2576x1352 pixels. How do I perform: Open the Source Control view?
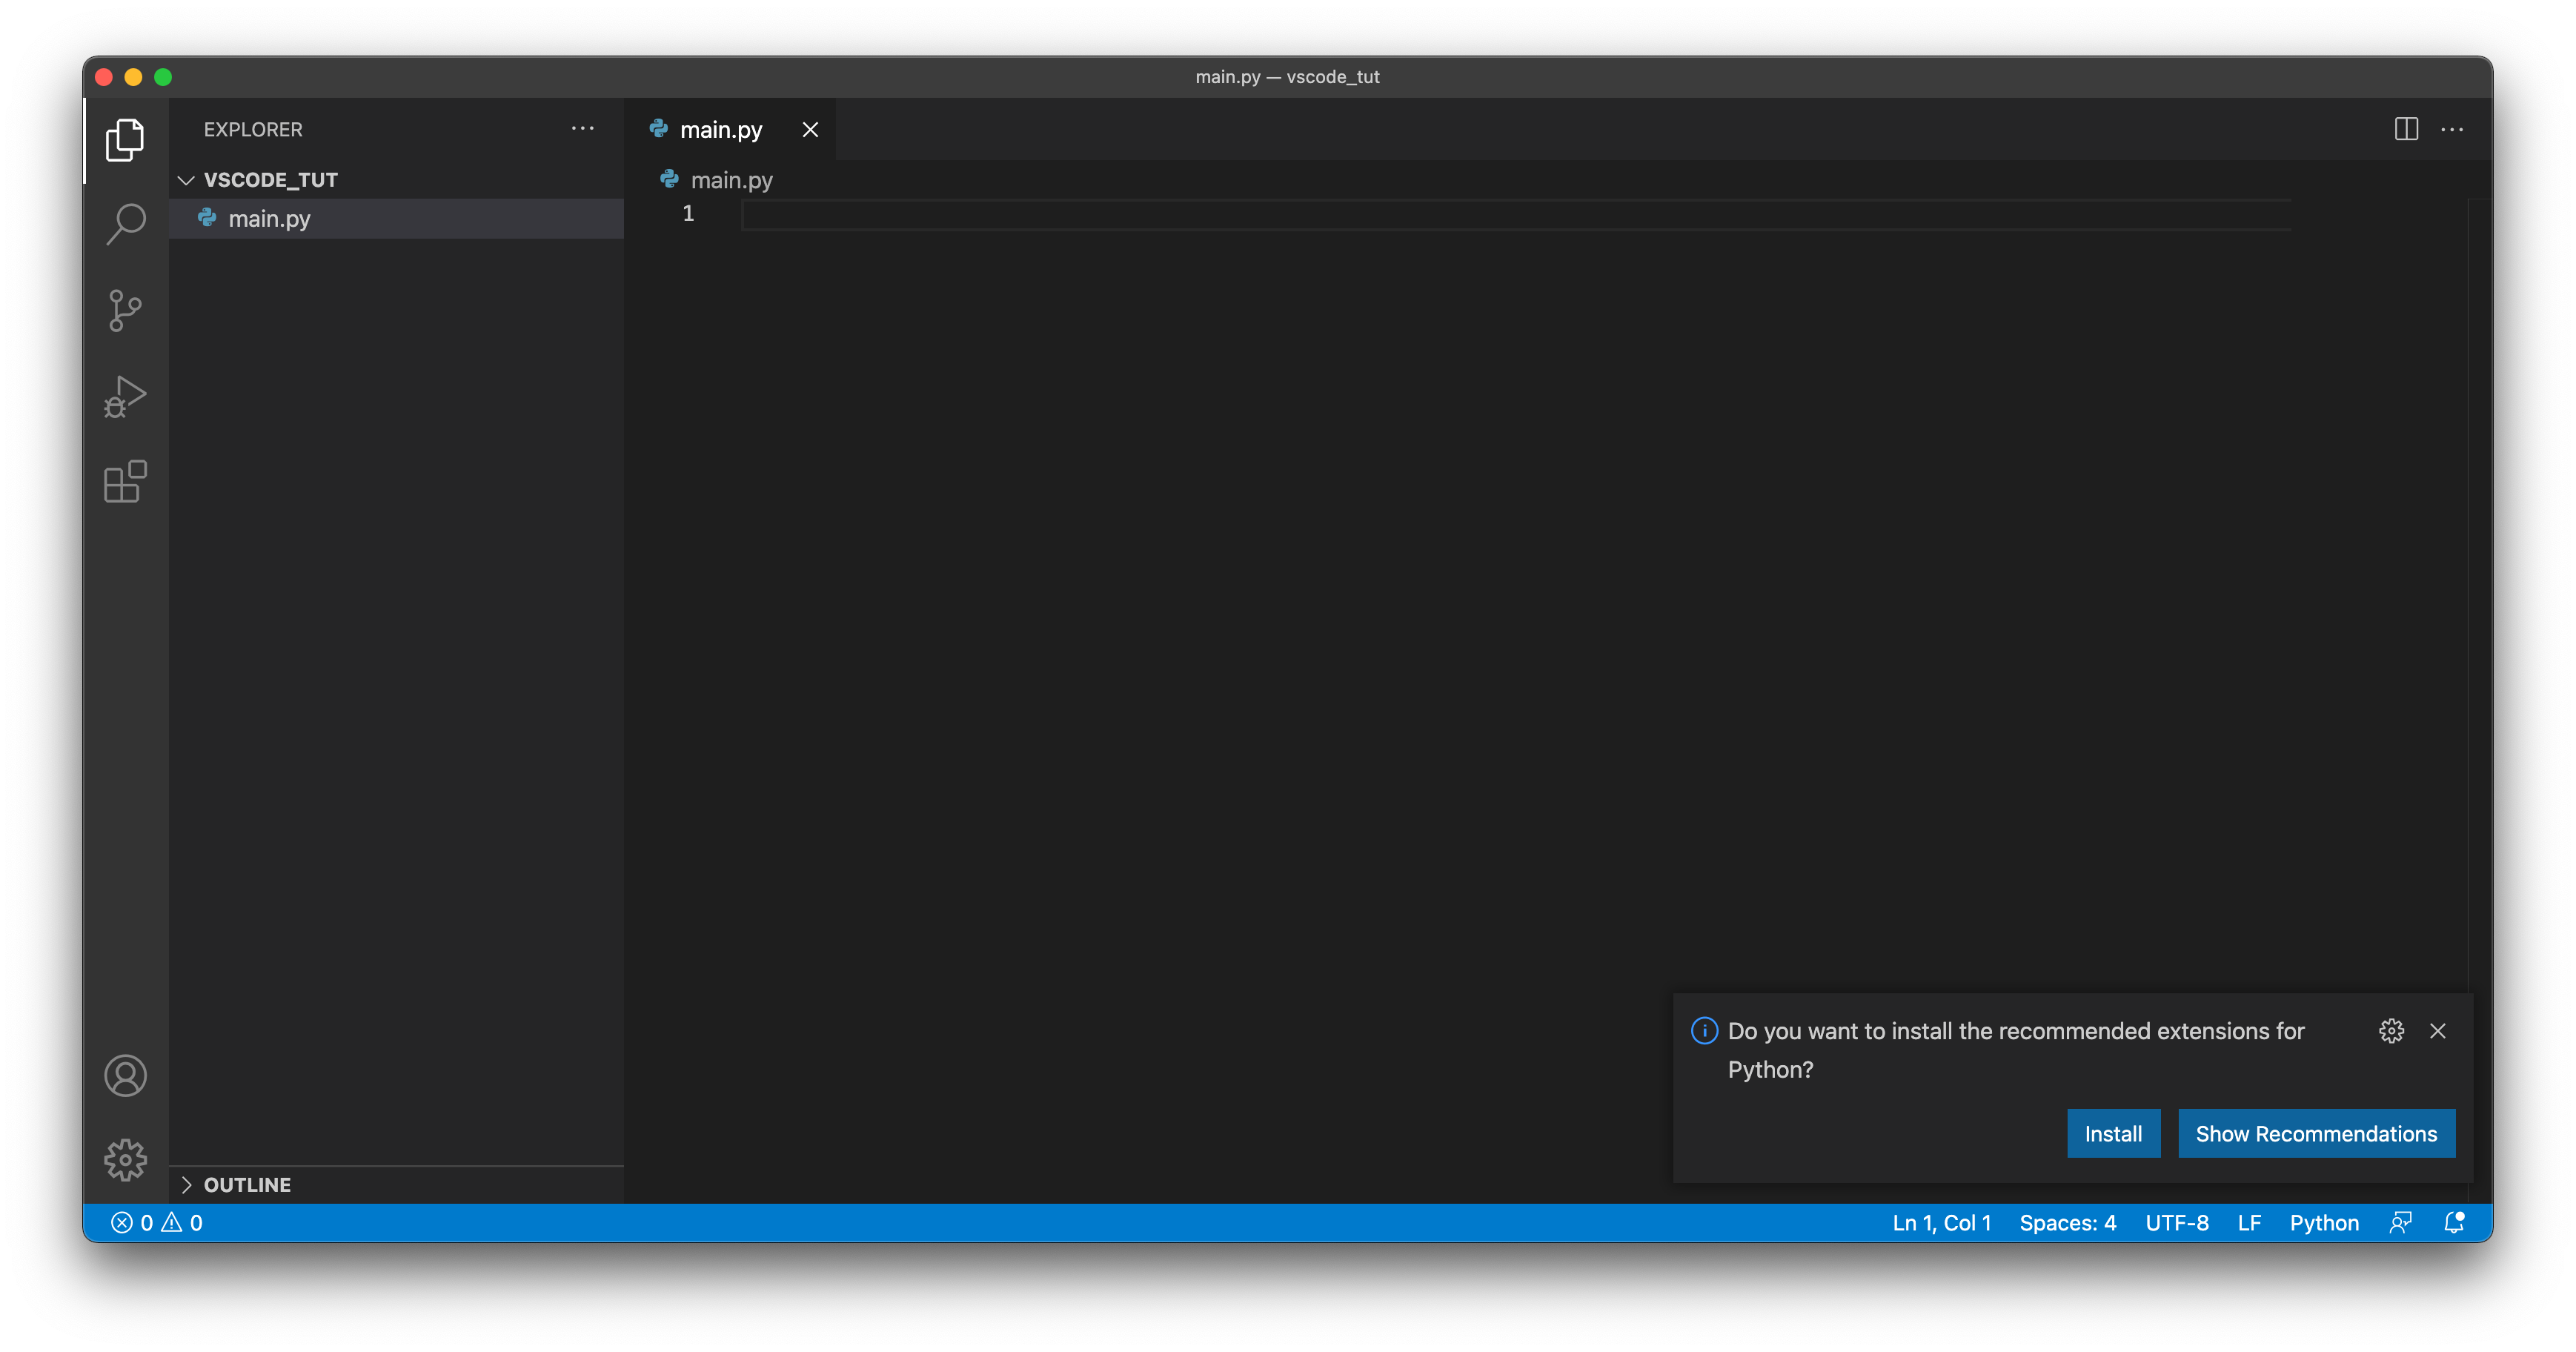pos(125,310)
